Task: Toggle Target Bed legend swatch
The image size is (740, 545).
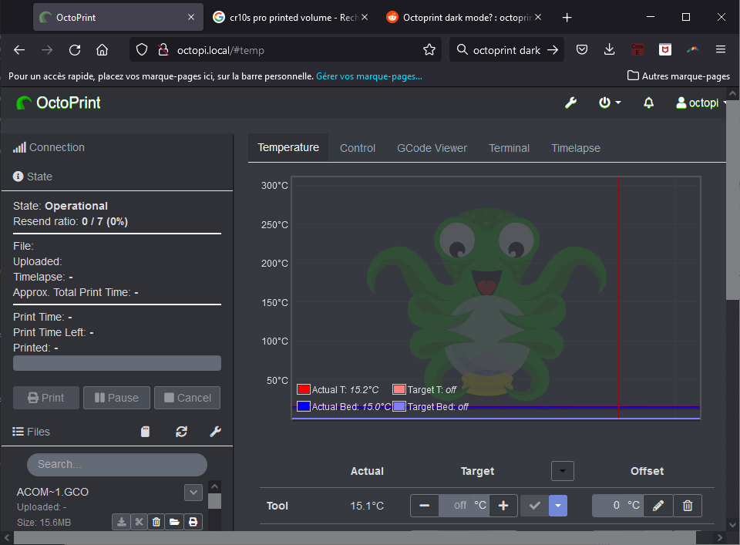Action: 399,406
